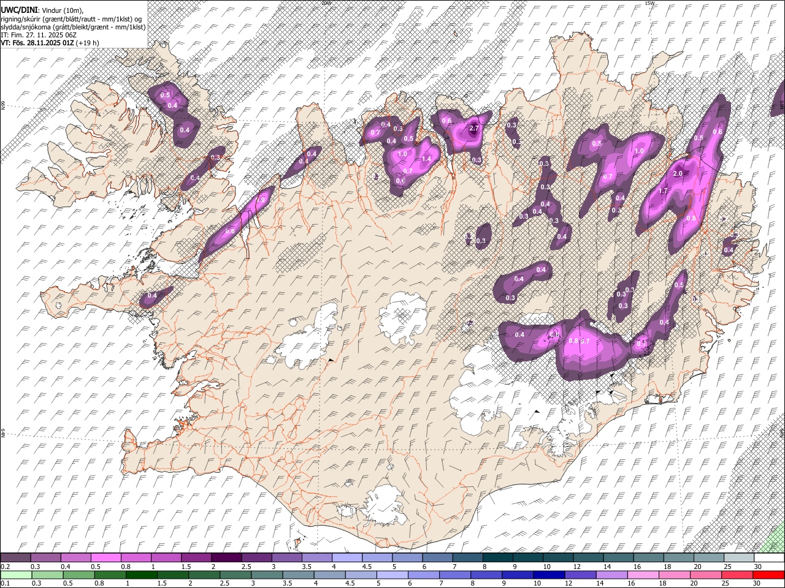Click the '0.1' label in the rain legend
The width and height of the screenshot is (785, 588).
(5, 584)
